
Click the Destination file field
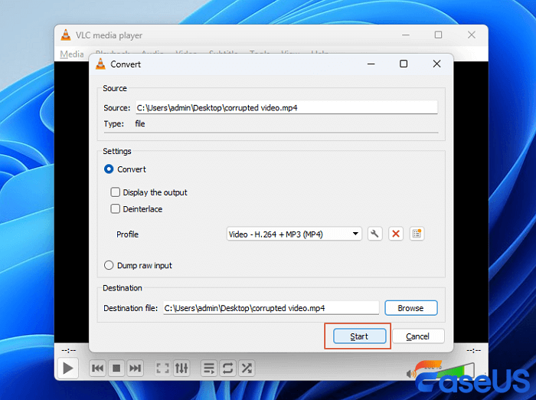click(271, 308)
